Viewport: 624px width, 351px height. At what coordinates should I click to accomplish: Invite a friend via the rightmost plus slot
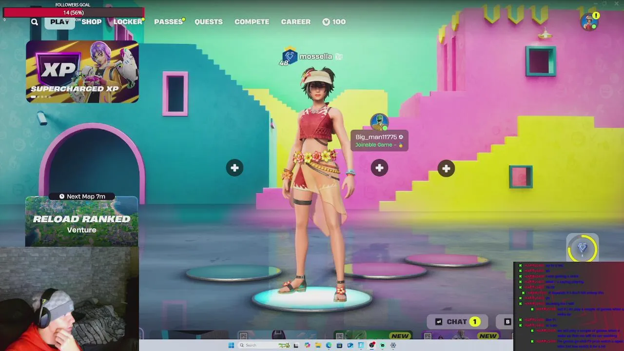[446, 168]
